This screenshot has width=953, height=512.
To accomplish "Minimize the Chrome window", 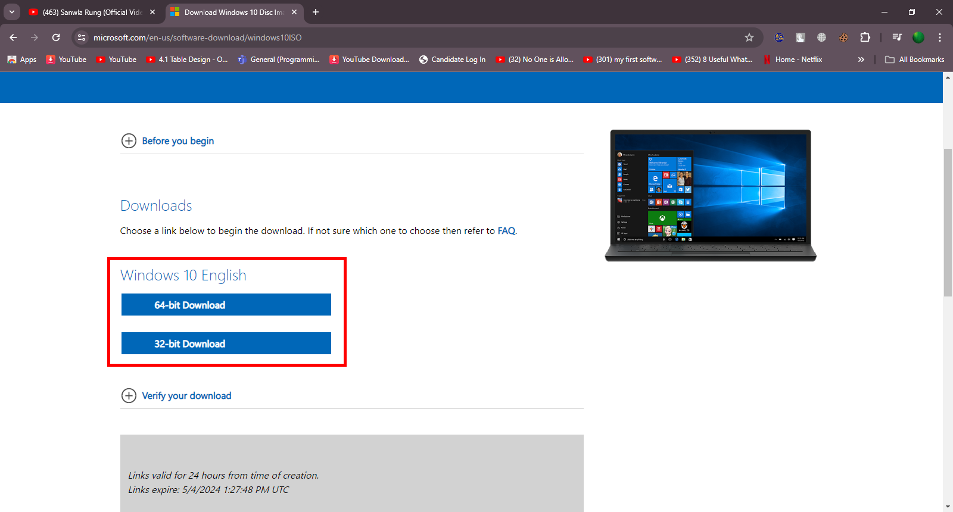I will coord(885,12).
